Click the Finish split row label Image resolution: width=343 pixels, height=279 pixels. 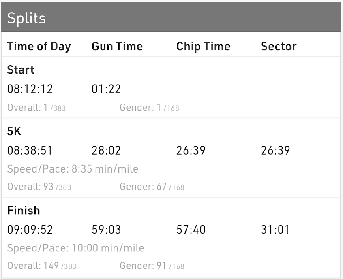click(x=24, y=211)
